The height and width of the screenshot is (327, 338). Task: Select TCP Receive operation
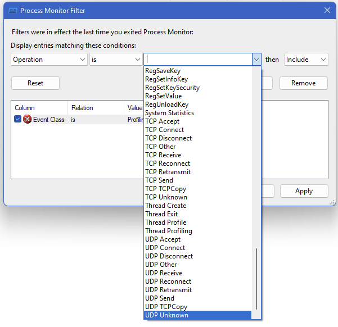(x=197, y=155)
